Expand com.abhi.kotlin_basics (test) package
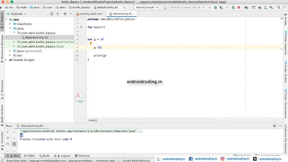Screen dimensions: 288x162 click(x=14, y=46)
